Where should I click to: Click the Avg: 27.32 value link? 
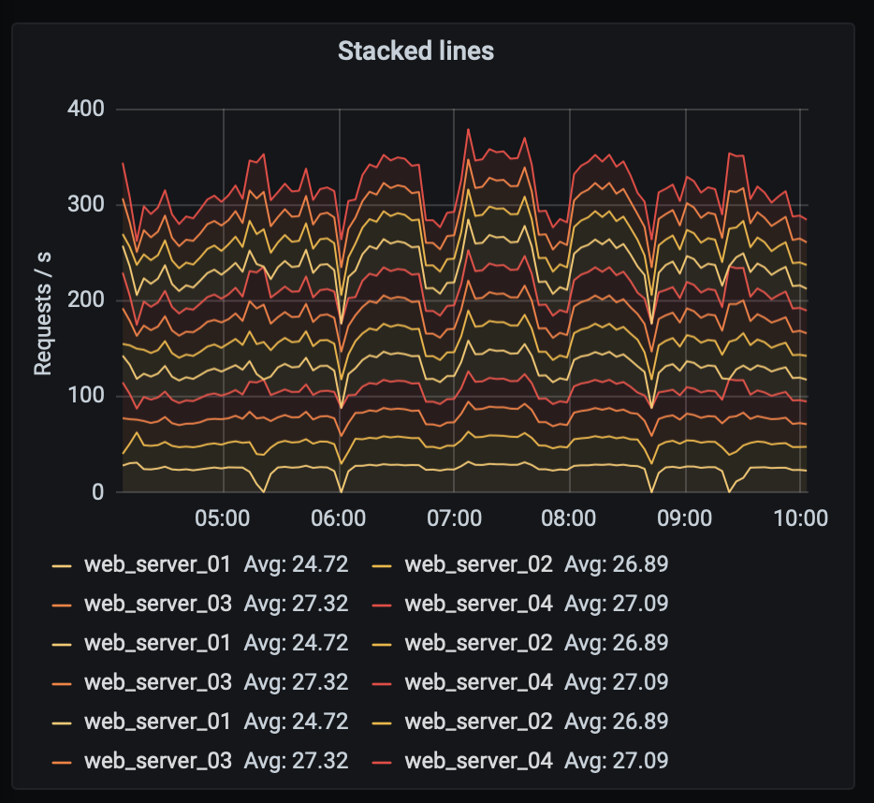(x=296, y=604)
